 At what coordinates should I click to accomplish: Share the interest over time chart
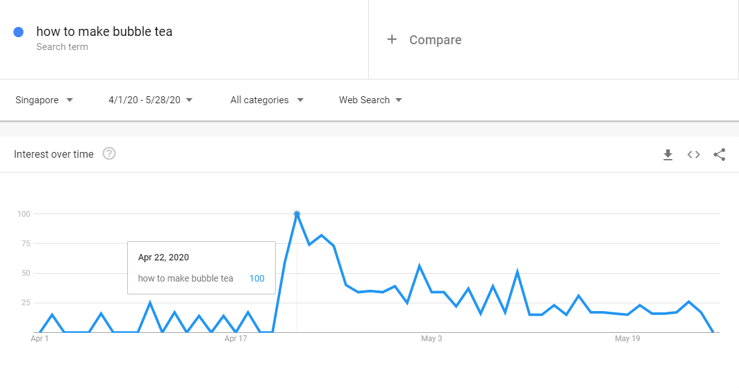click(719, 155)
